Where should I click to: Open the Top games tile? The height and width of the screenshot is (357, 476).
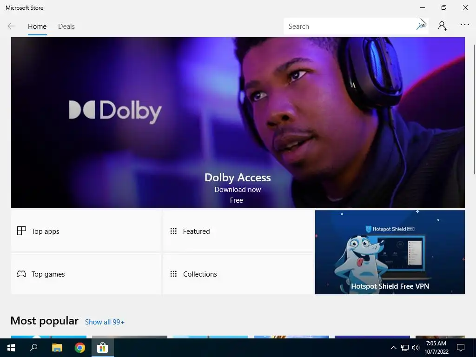tap(86, 274)
